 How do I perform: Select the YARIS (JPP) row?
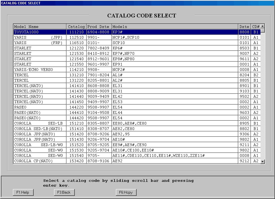point(137,38)
